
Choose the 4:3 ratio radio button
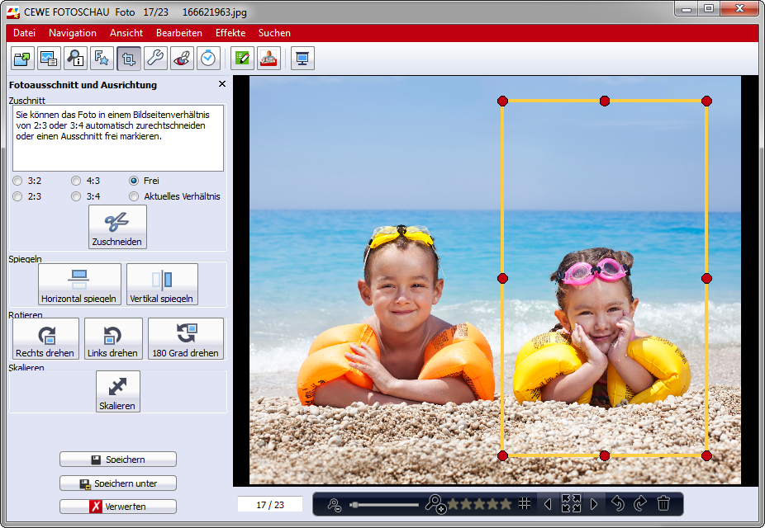[76, 181]
